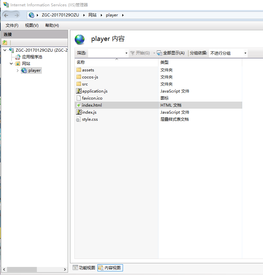Click the 全部显示(A) show all button
Image resolution: width=263 pixels, height=275 pixels.
click(171, 53)
